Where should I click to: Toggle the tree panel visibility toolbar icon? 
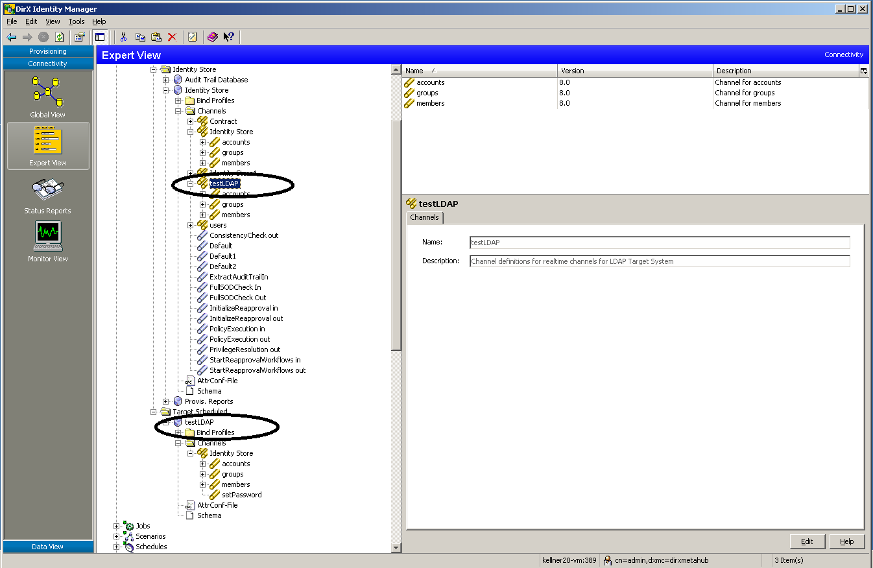[x=101, y=37]
